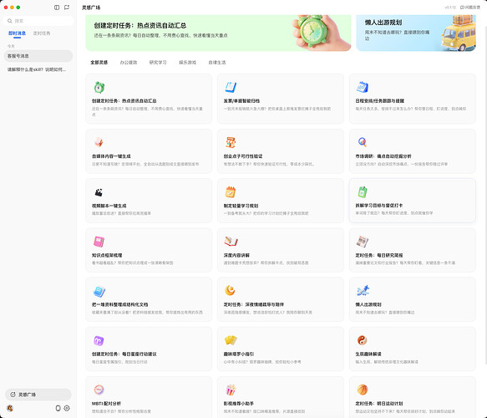The height and width of the screenshot is (418, 487).
Task: Open the 客服号消息 conversation
Action: [x=38, y=56]
